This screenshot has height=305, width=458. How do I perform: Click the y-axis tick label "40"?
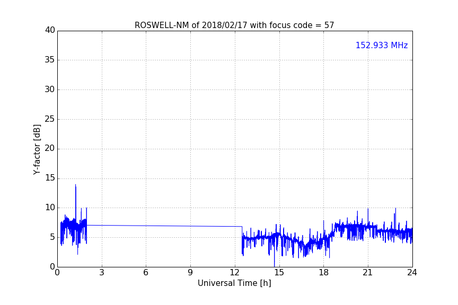coord(50,30)
